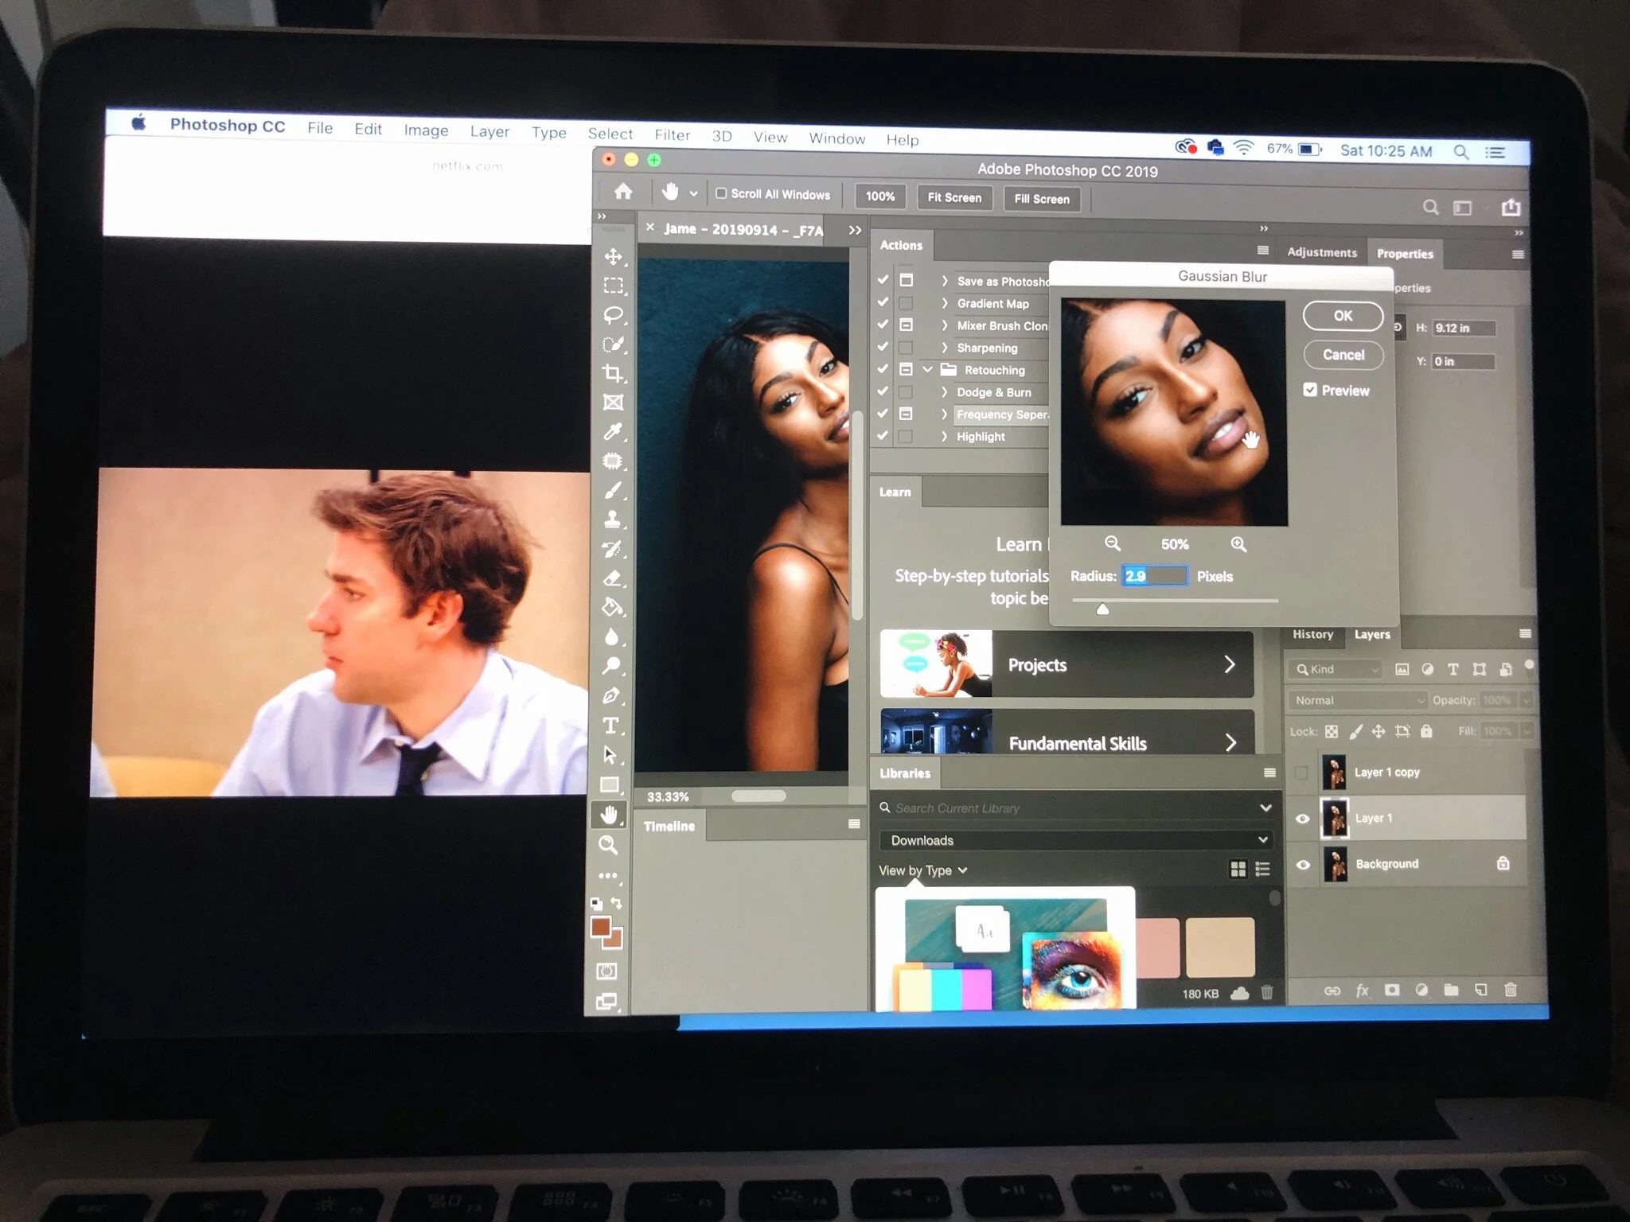Open the Window menu

(837, 138)
